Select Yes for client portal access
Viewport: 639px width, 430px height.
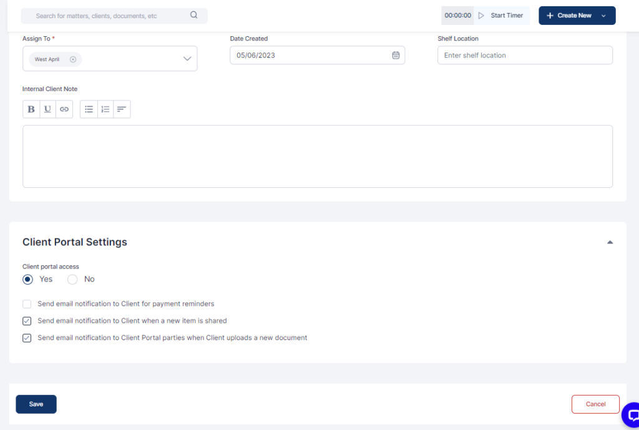[x=28, y=280]
